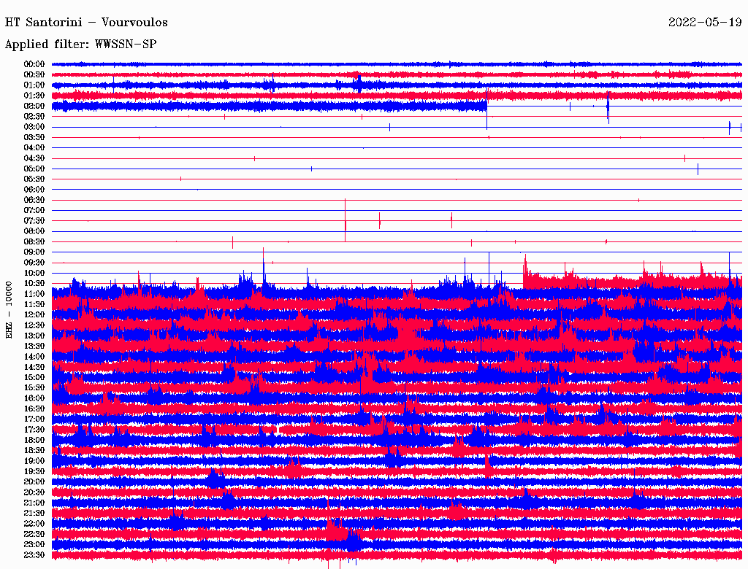This screenshot has width=748, height=569.
Task: Choose the 18:00 time label
Action: coord(34,441)
